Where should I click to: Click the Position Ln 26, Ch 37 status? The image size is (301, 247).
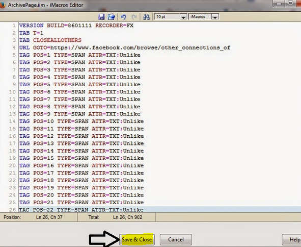click(x=33, y=217)
